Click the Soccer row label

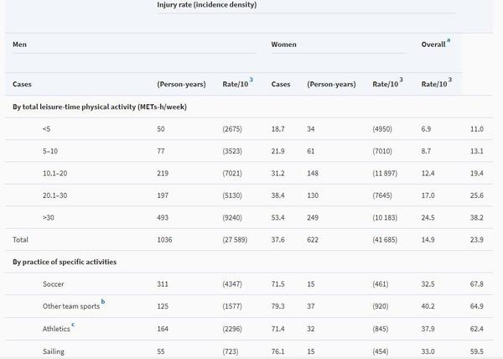54,284
